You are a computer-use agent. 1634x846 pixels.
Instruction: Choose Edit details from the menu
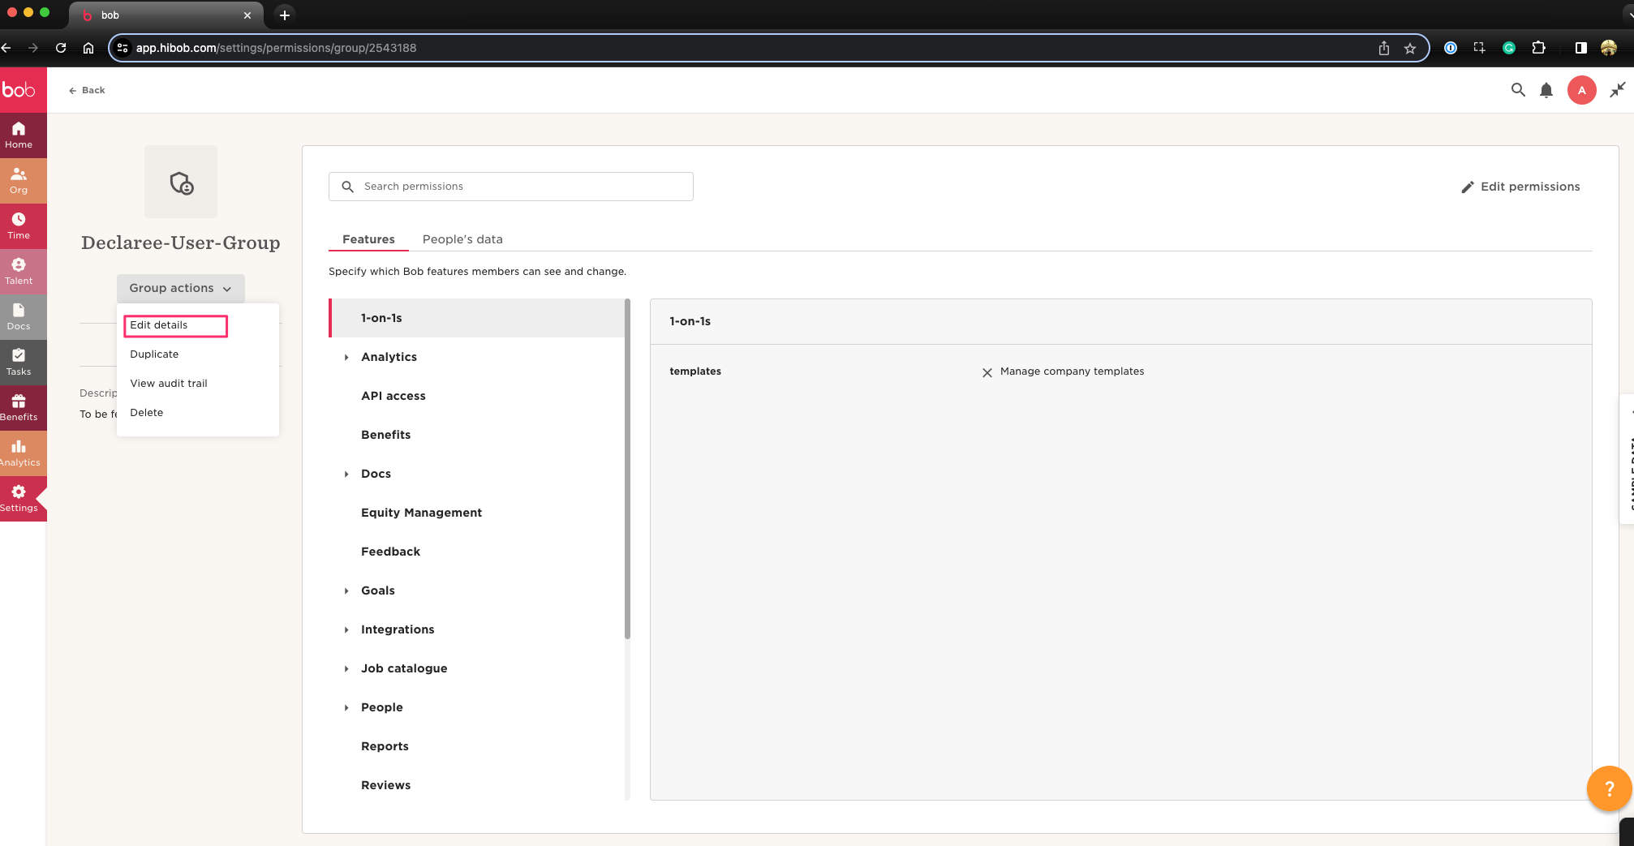159,325
